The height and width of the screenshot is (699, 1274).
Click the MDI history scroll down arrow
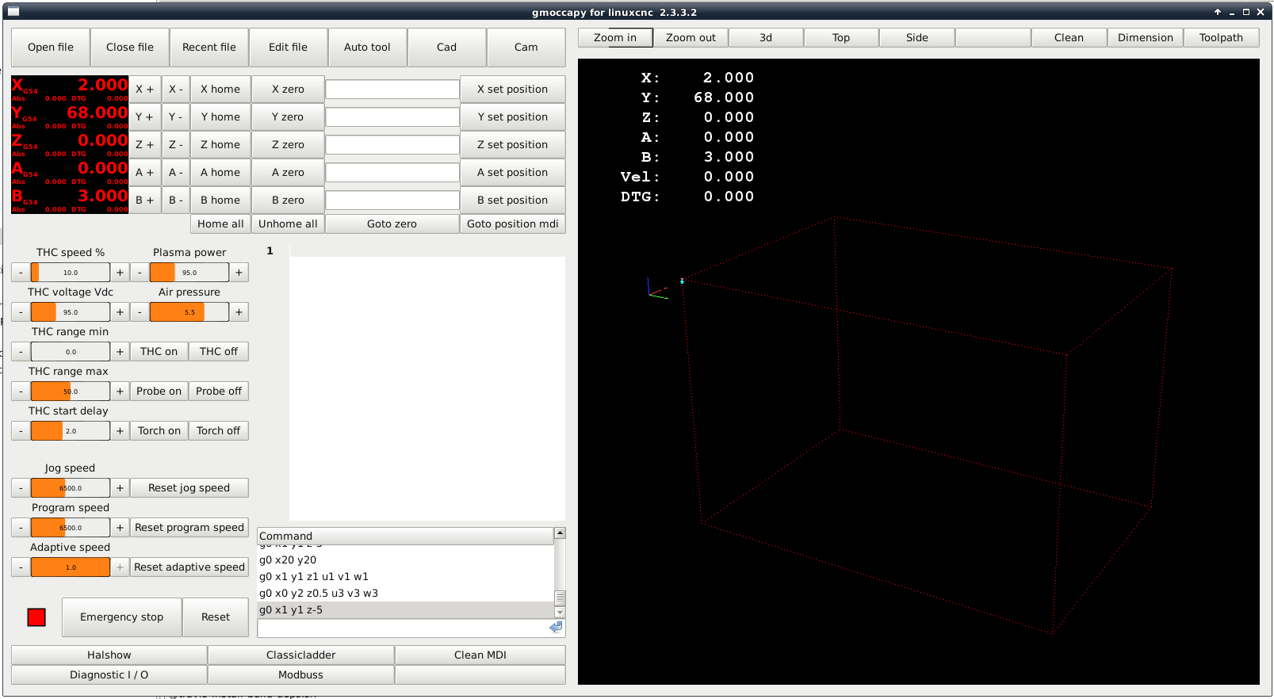click(560, 613)
